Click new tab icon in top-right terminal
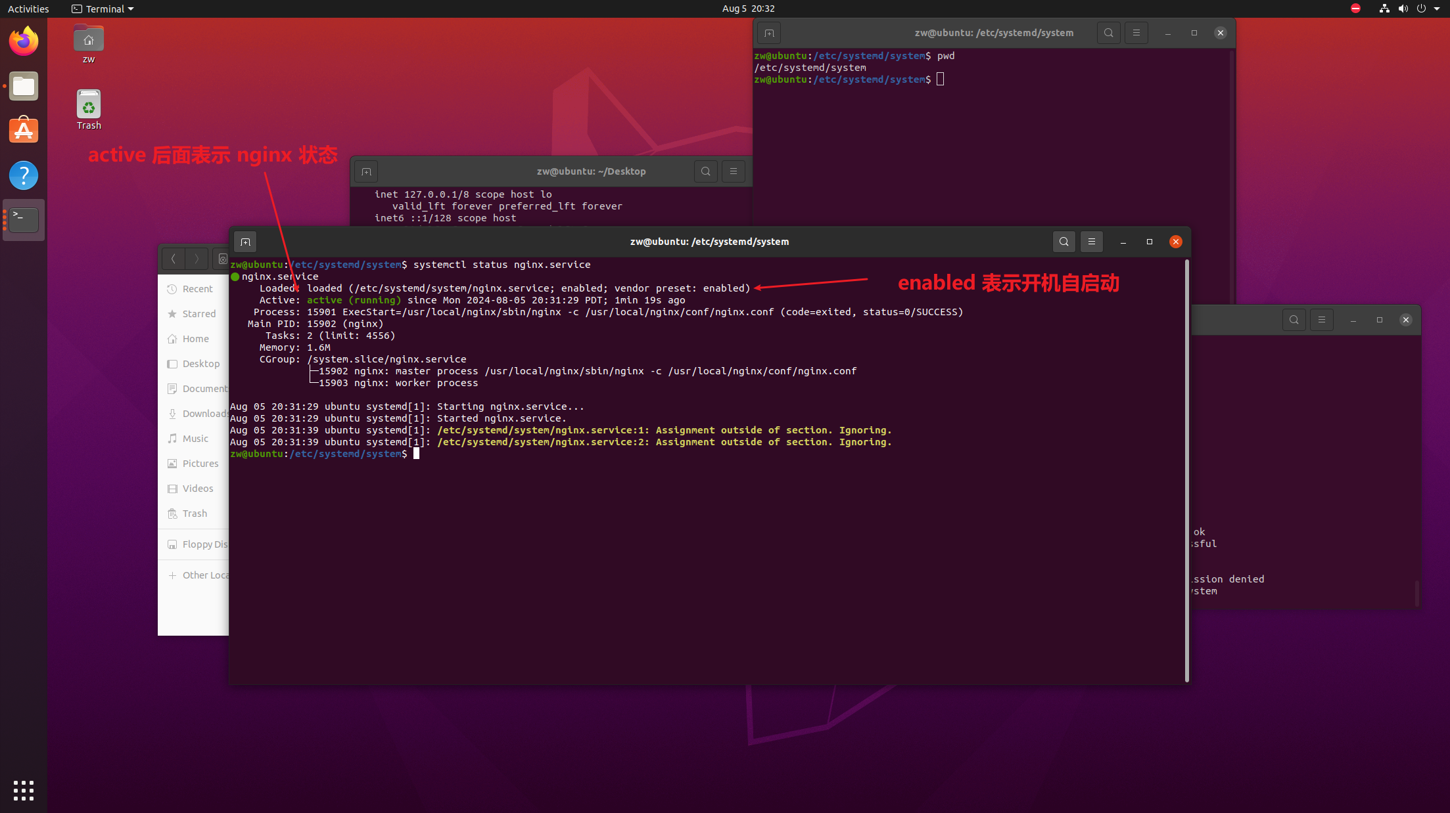The width and height of the screenshot is (1450, 813). coord(769,33)
